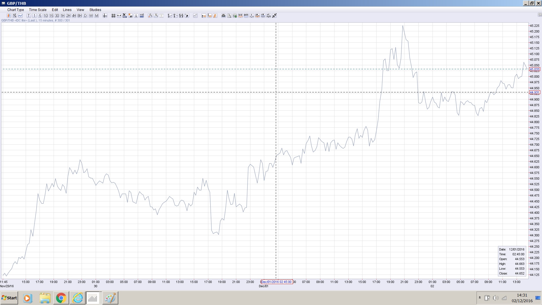Select the 5 minute time scale
The image size is (542, 305).
(x=40, y=16)
